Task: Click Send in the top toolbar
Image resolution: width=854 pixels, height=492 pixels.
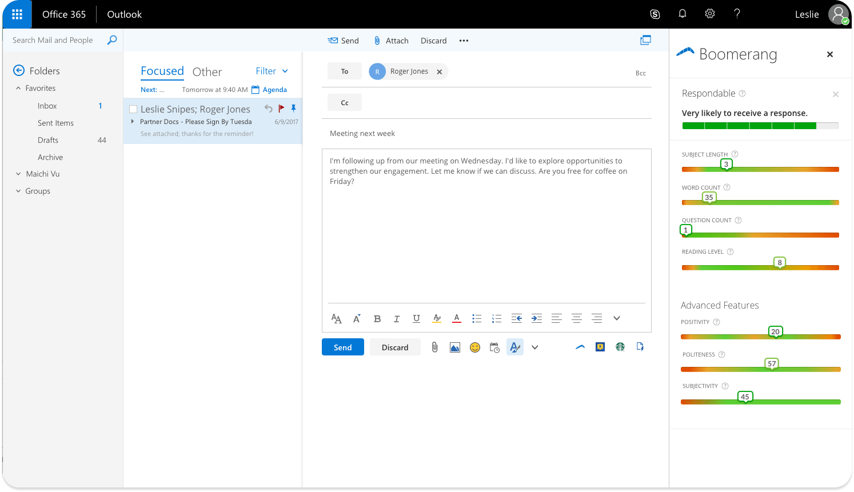Action: click(344, 41)
